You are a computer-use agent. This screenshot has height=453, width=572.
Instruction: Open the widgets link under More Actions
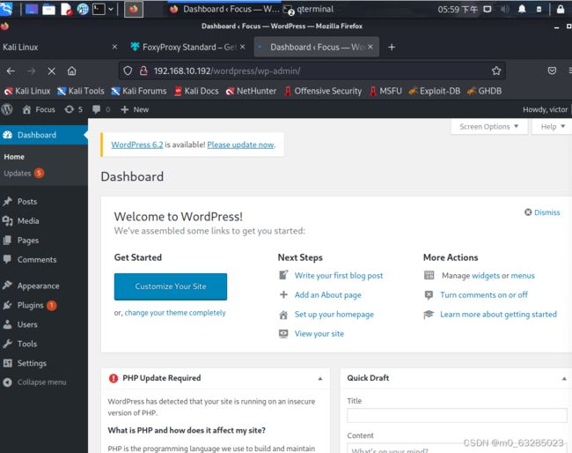point(486,276)
